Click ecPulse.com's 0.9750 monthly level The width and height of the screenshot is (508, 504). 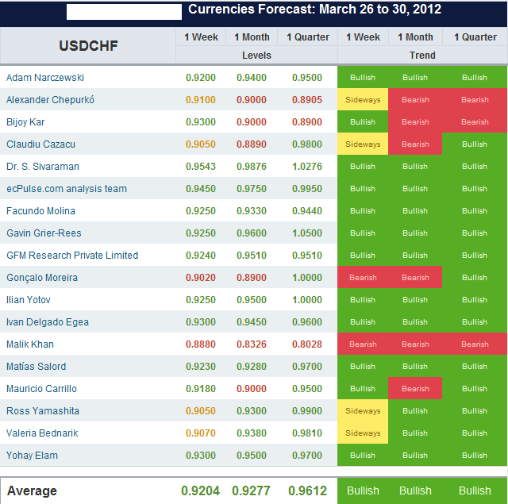252,189
